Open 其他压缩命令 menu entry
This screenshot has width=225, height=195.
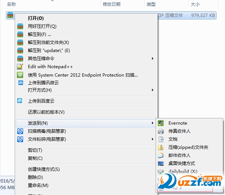tap(86, 58)
